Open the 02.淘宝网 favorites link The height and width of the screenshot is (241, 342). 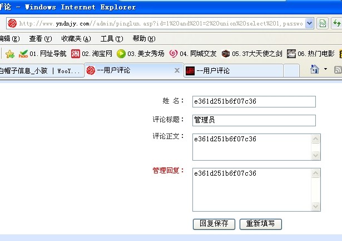tap(92, 54)
